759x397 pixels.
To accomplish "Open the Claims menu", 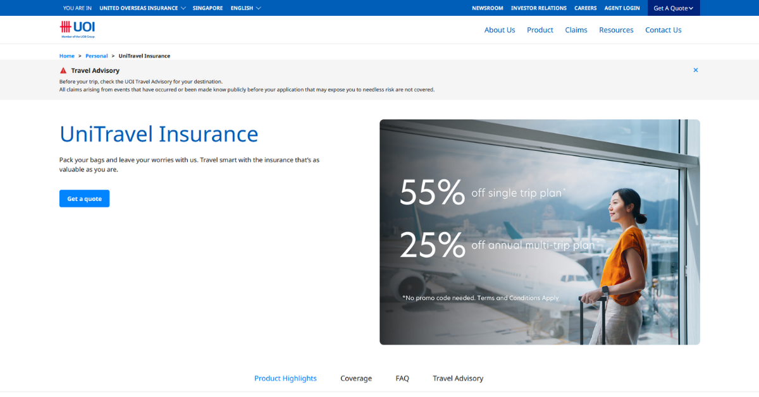I will tap(576, 30).
